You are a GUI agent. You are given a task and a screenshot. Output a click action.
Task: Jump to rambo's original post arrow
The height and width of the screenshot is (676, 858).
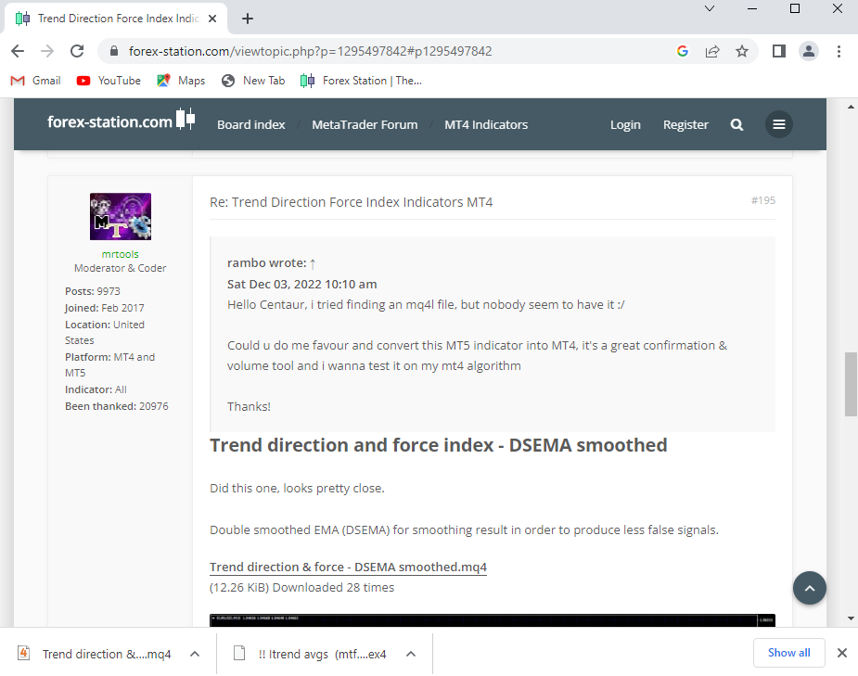tap(313, 263)
